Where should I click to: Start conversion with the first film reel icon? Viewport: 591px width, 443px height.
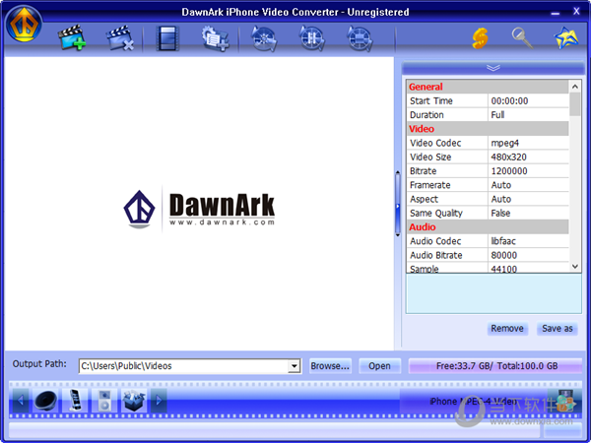pyautogui.click(x=264, y=38)
